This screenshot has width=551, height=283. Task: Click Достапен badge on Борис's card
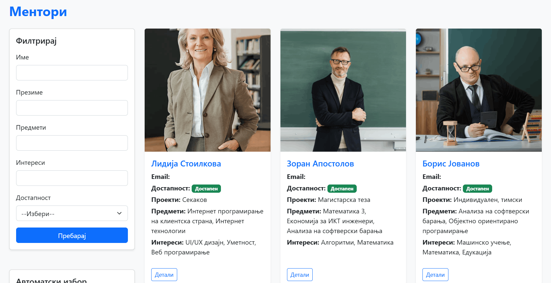tap(477, 189)
